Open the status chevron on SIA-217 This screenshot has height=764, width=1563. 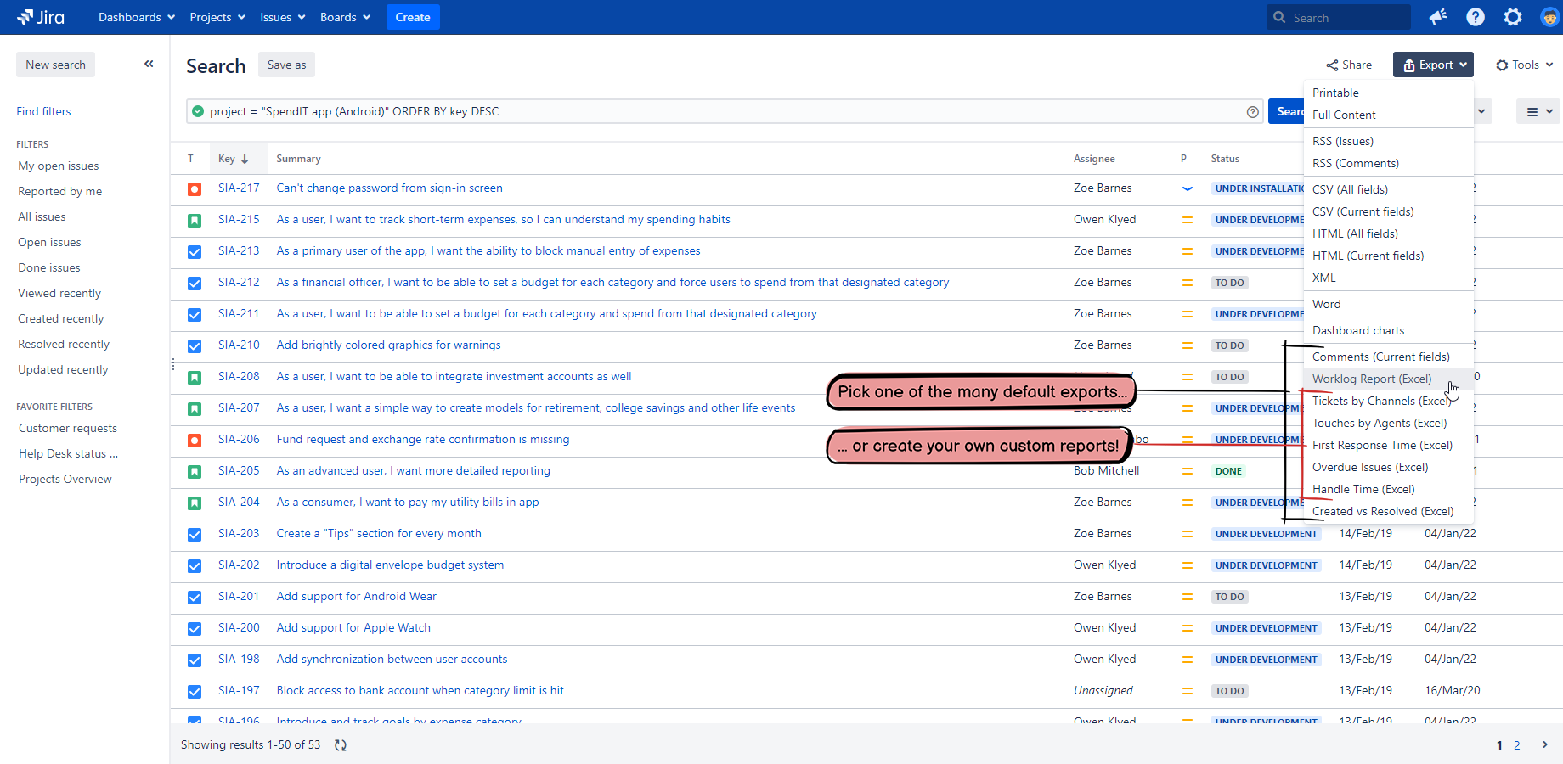click(1187, 189)
